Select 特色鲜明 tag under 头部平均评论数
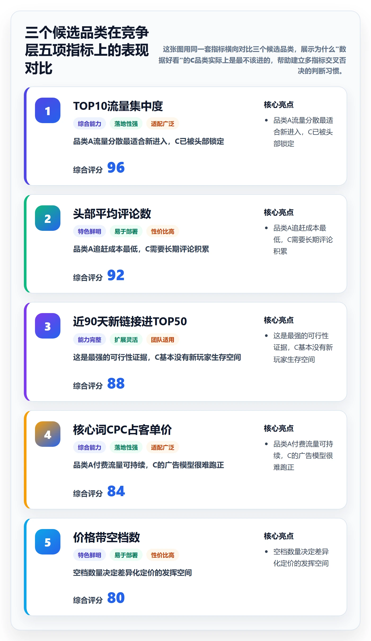 (90, 231)
